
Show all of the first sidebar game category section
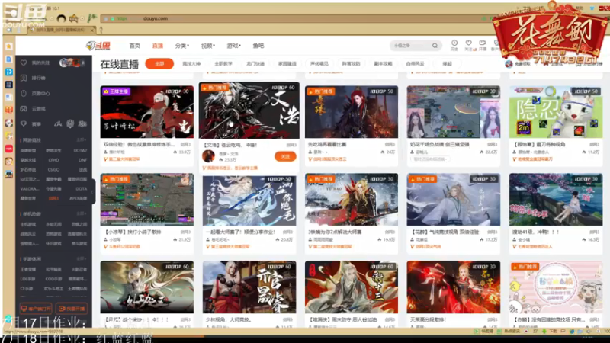coord(81,140)
